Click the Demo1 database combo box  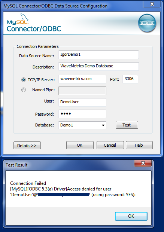pos(82,125)
